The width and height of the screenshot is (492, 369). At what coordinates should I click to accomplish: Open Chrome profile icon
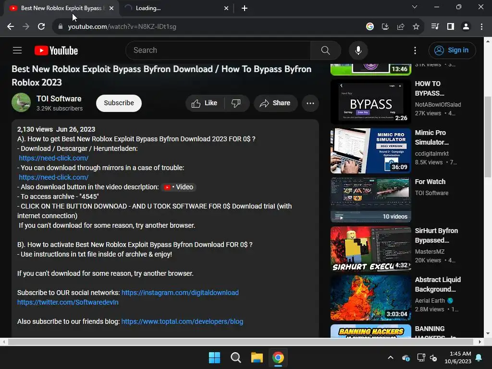(466, 27)
